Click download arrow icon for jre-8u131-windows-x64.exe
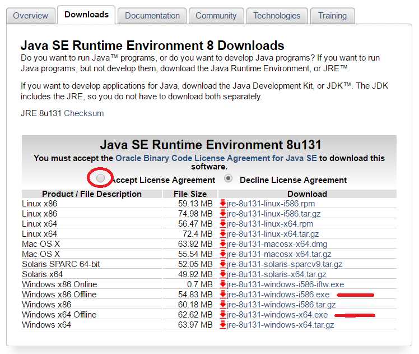Screen dimensions: 419x354 (222, 315)
